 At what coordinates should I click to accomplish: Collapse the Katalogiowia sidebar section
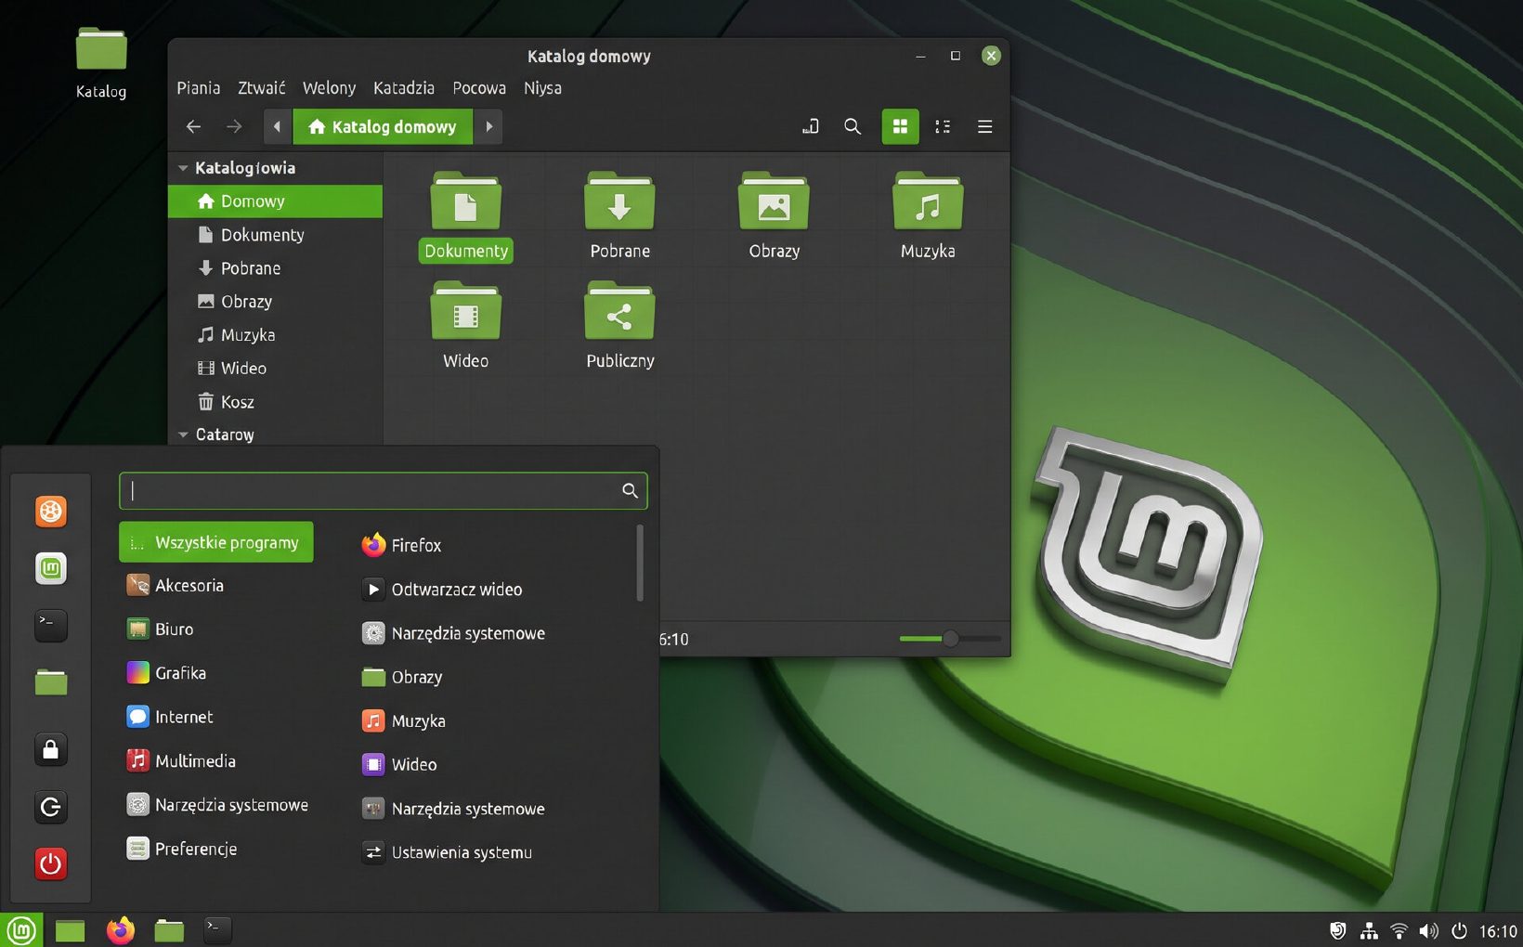click(183, 168)
